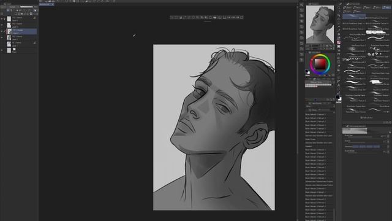
Task: Toggle visibility eye of the top layer
Action: tap(2, 19)
